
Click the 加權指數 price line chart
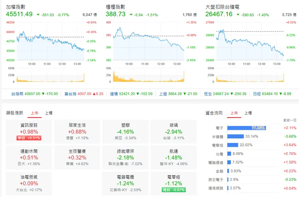pyautogui.click(x=51, y=41)
